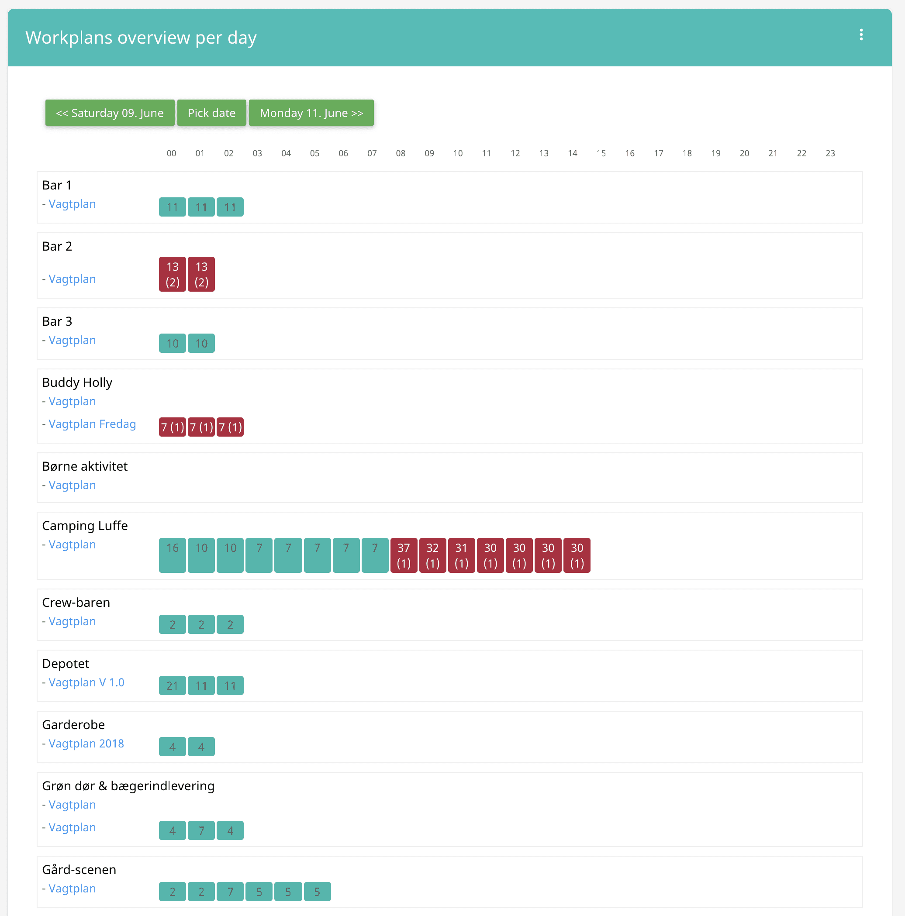Open Bar 2 Vagtplan link
The width and height of the screenshot is (905, 916).
point(72,279)
